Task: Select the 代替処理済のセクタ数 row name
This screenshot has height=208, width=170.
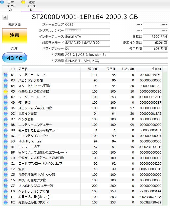Action: [34, 92]
